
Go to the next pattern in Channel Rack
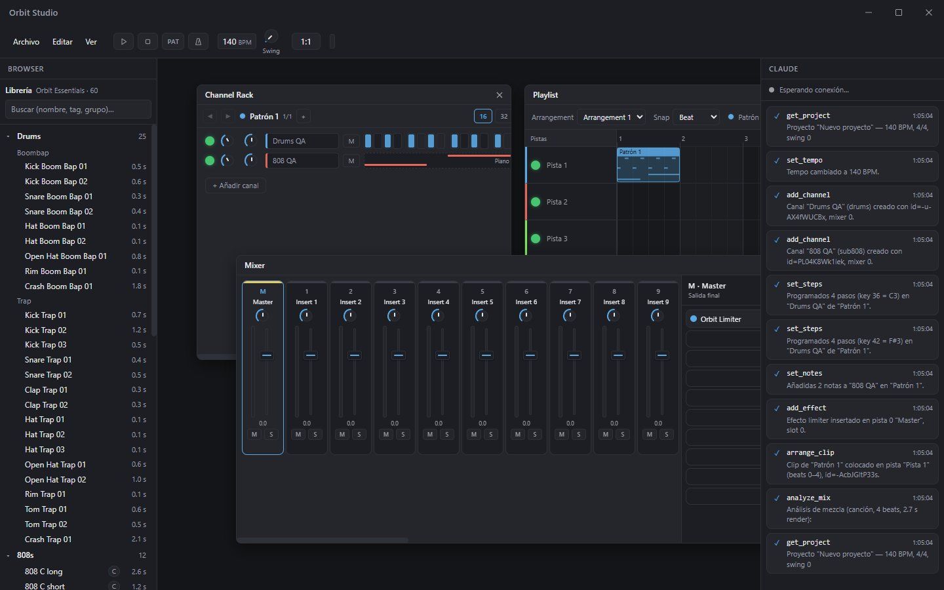click(227, 116)
